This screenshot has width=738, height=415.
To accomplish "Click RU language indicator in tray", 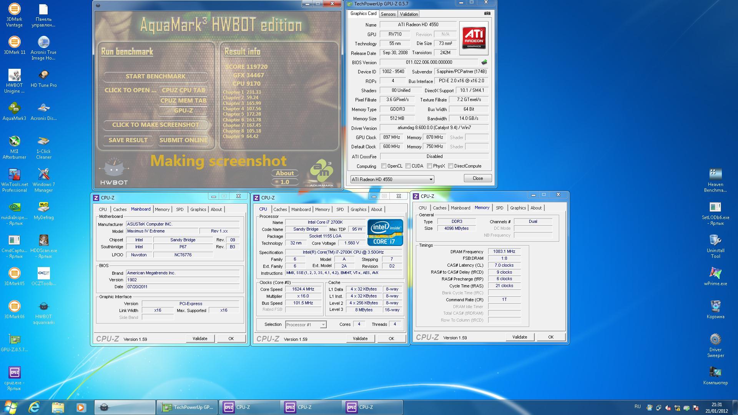I will pos(637,407).
